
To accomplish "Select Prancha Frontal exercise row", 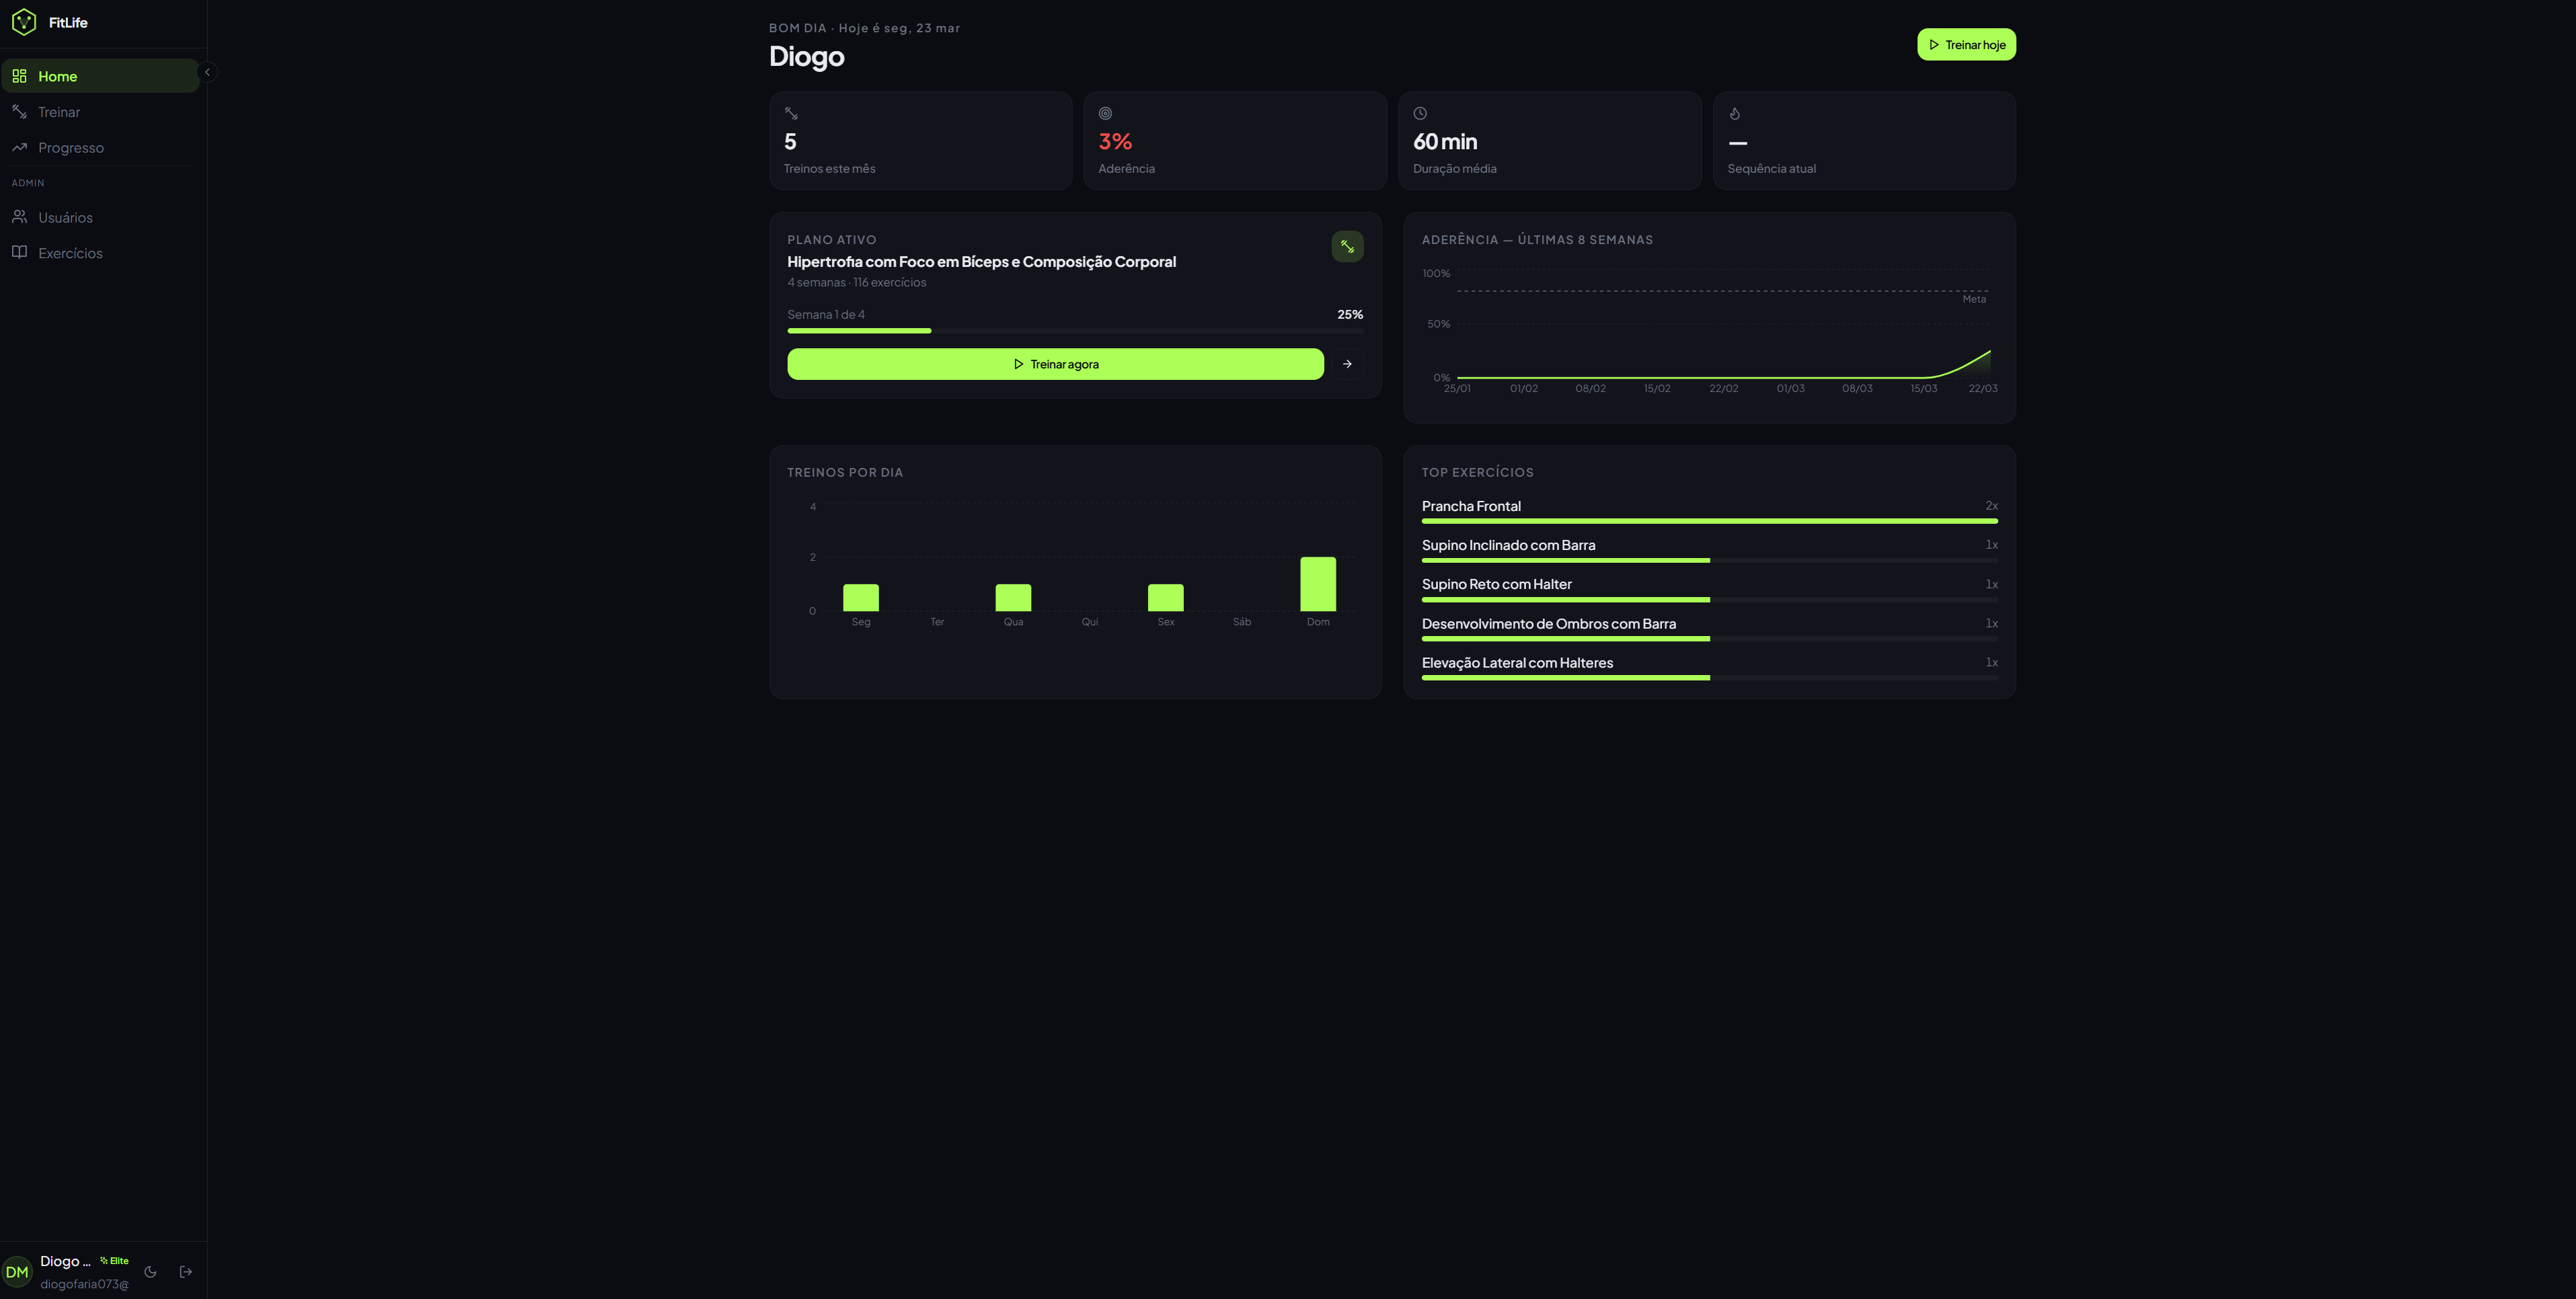I will pos(1709,507).
